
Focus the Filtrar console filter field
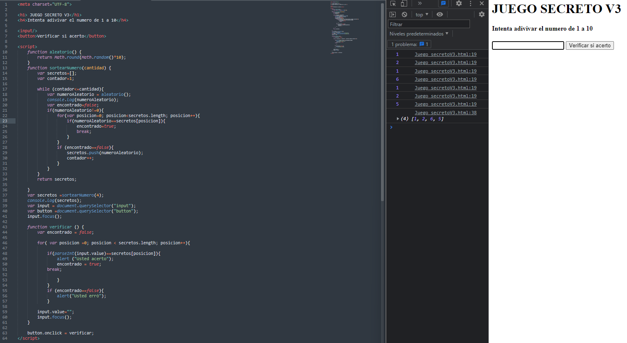tap(429, 24)
